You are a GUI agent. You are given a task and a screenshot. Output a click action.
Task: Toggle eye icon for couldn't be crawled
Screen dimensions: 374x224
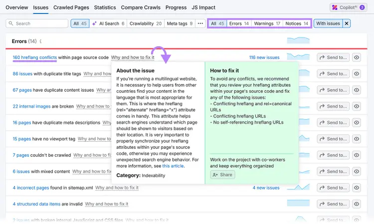pos(357,155)
